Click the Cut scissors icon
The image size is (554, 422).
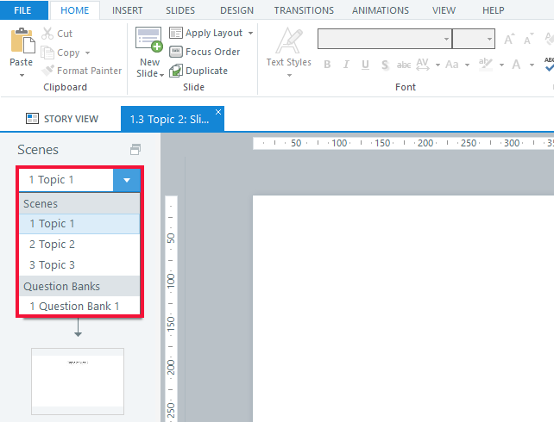tap(47, 34)
